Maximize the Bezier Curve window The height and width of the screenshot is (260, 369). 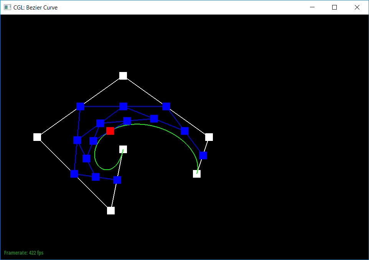[x=334, y=7]
